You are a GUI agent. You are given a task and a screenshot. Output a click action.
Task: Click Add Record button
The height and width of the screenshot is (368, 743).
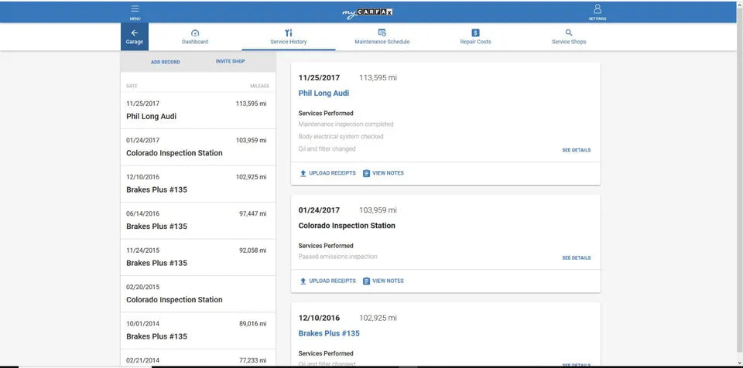coord(165,62)
